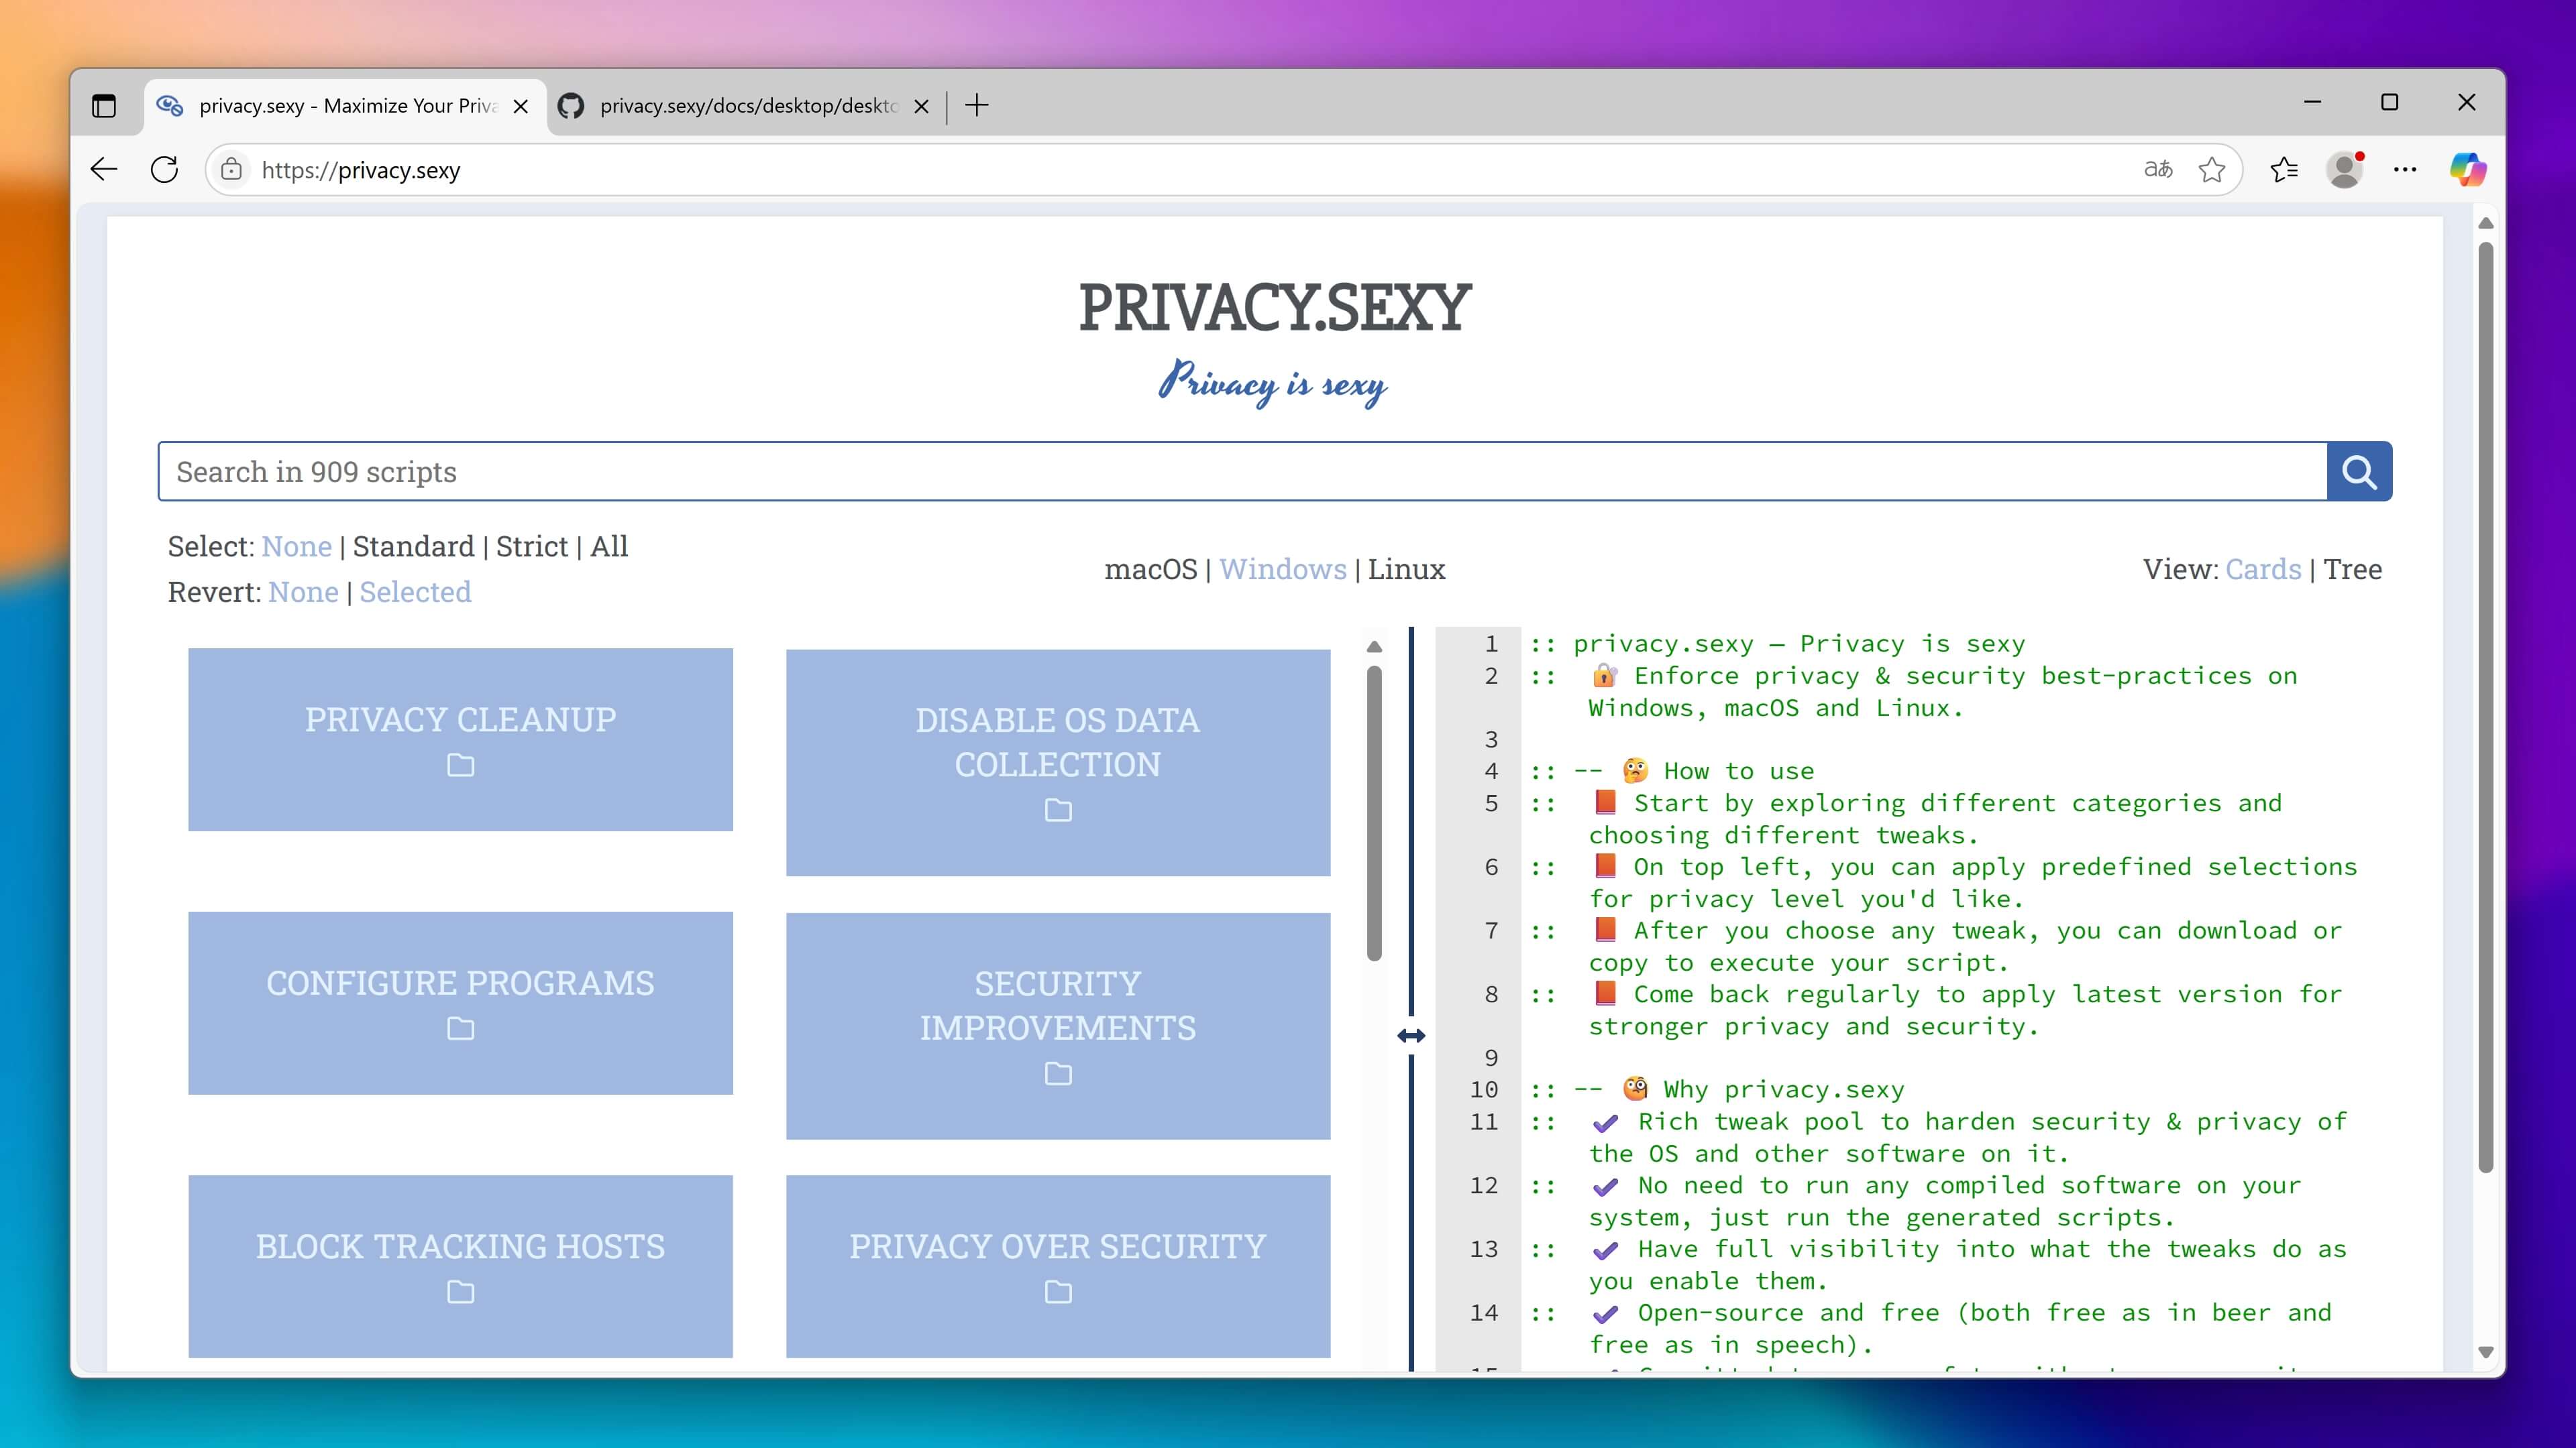This screenshot has height=1448, width=2576.
Task: Click 'Privacy is sexy' cursive tagline
Action: tap(1273, 383)
